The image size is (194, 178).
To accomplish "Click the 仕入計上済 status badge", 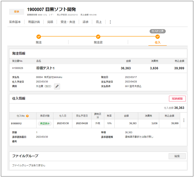I will pyautogui.click(x=158, y=31).
